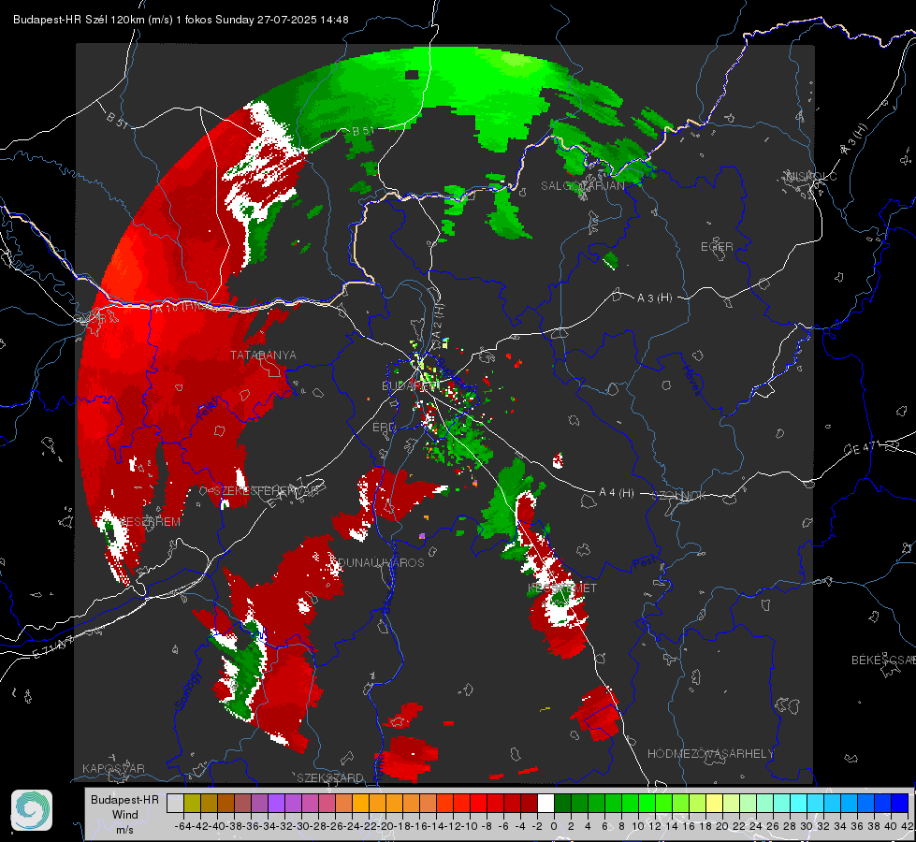Select the EGER city label
Viewport: 916px width, 842px height.
717,247
